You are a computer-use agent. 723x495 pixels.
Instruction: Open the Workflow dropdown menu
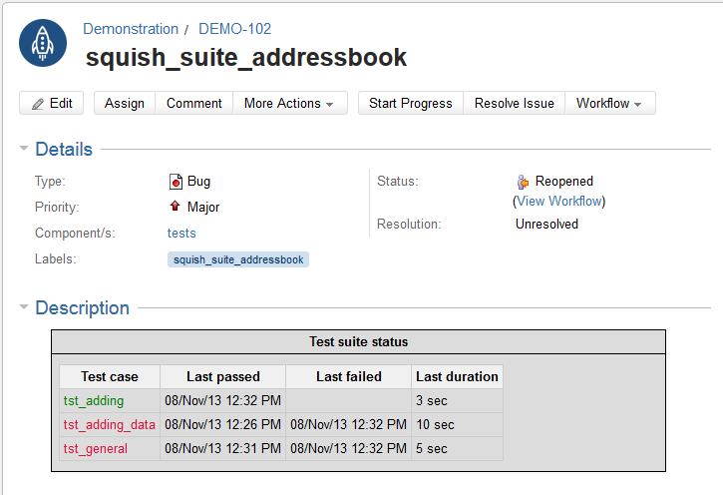[x=608, y=104]
